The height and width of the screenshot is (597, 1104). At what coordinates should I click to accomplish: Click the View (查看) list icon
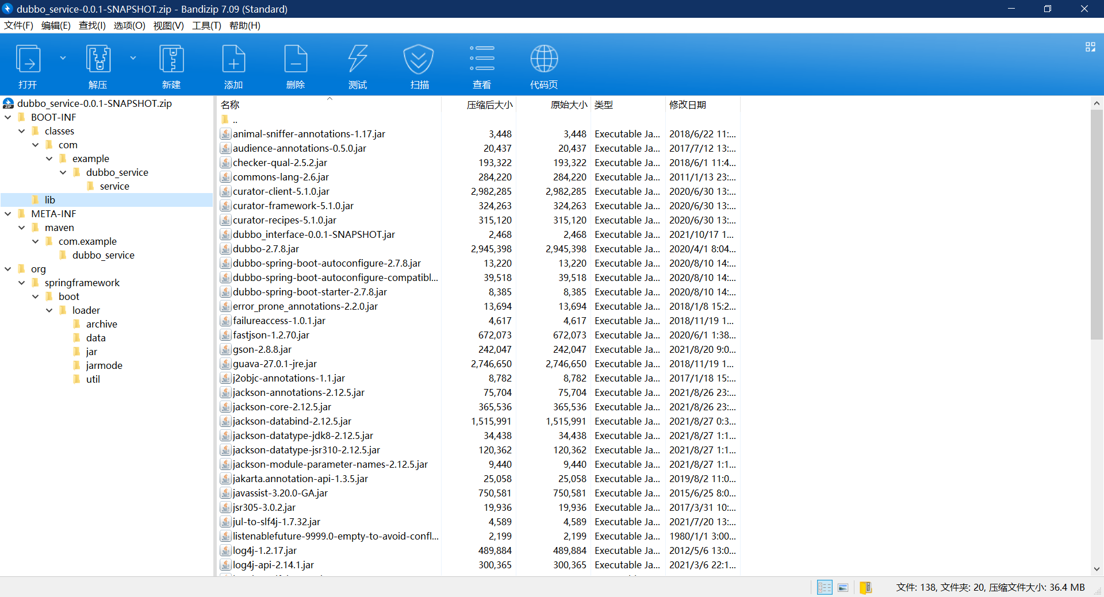(x=482, y=59)
